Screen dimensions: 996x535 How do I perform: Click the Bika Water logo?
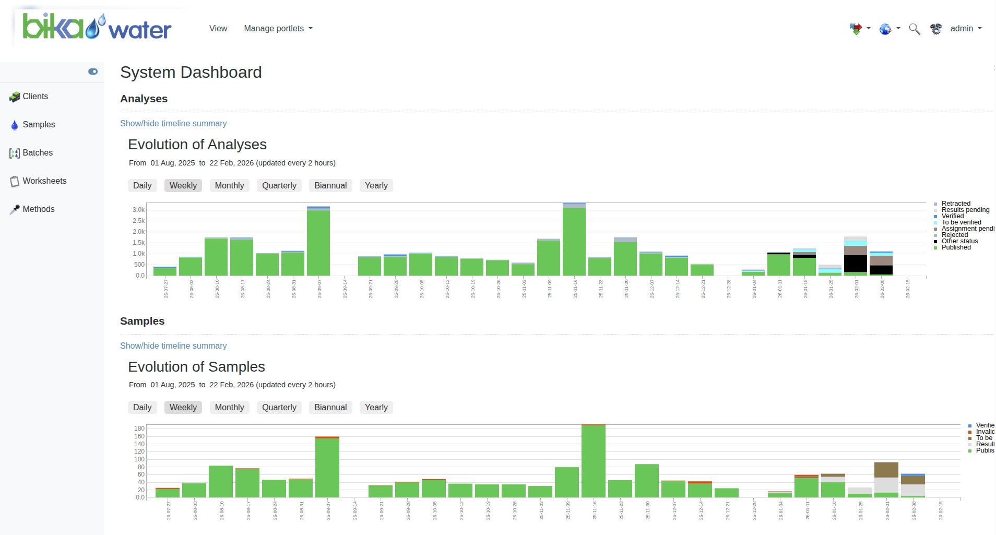pyautogui.click(x=97, y=27)
